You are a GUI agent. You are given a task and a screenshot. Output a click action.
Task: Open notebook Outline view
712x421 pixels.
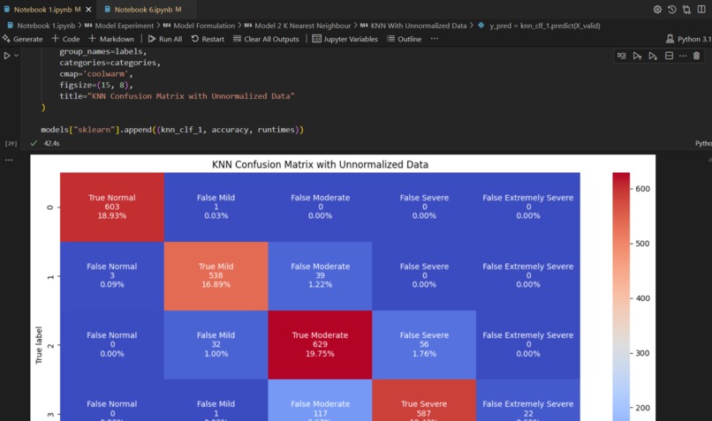pos(404,39)
